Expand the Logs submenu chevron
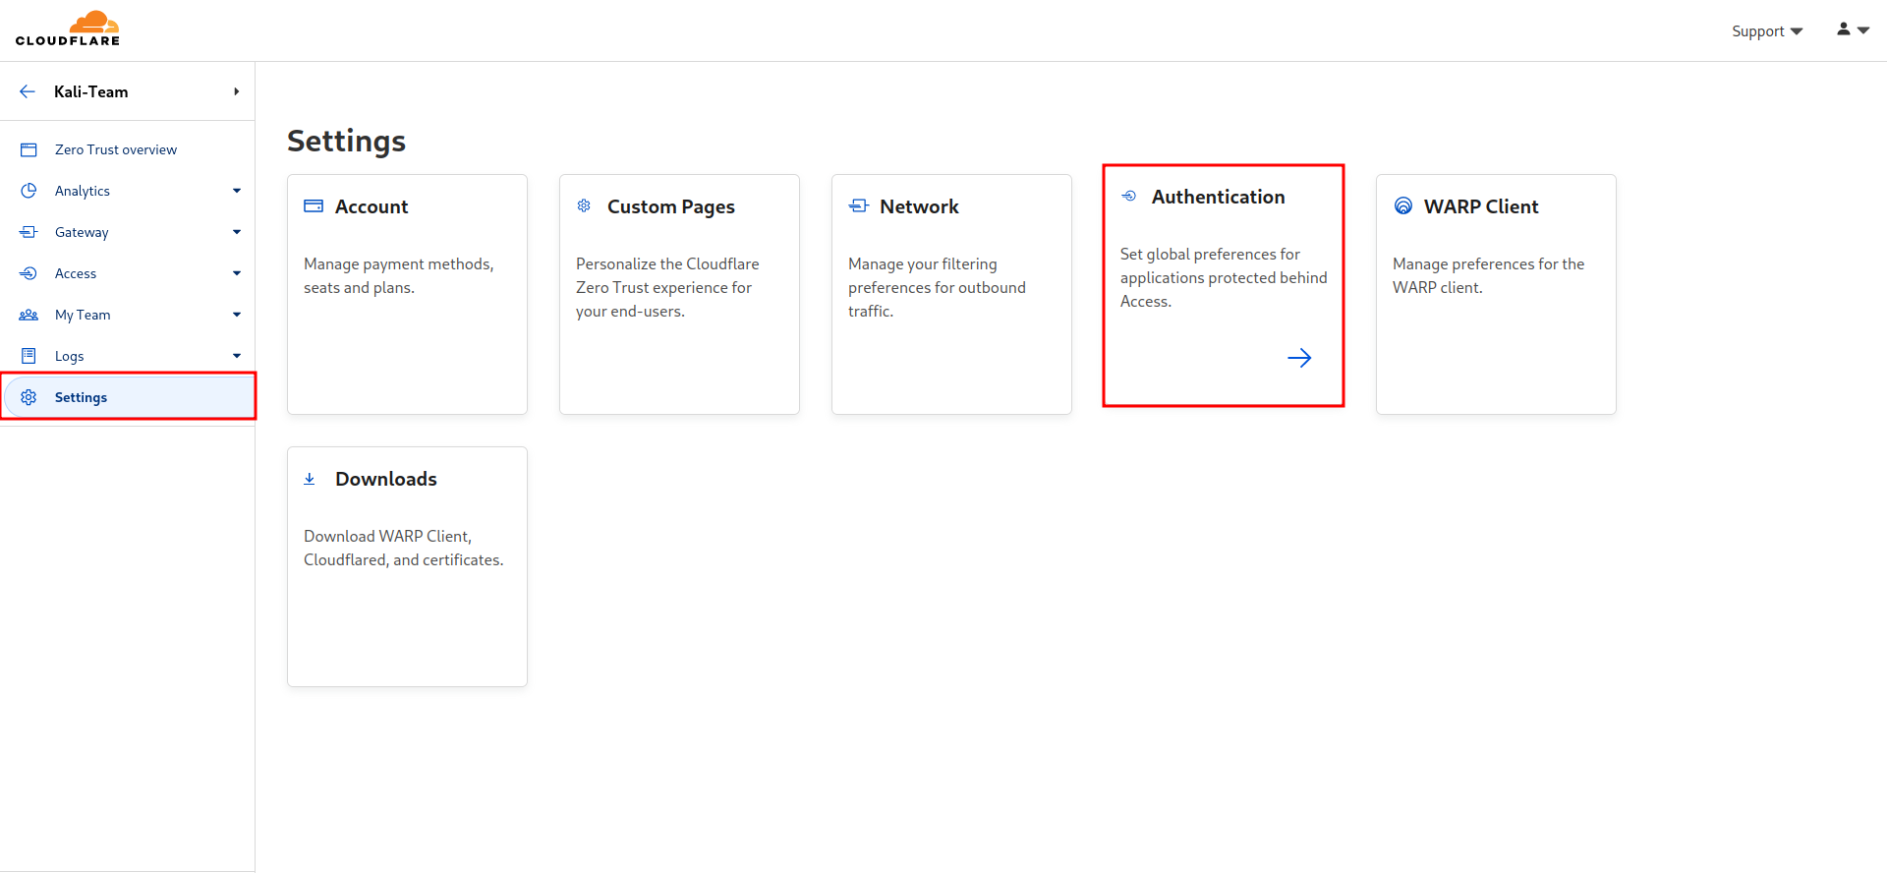Image resolution: width=1887 pixels, height=873 pixels. pos(237,356)
